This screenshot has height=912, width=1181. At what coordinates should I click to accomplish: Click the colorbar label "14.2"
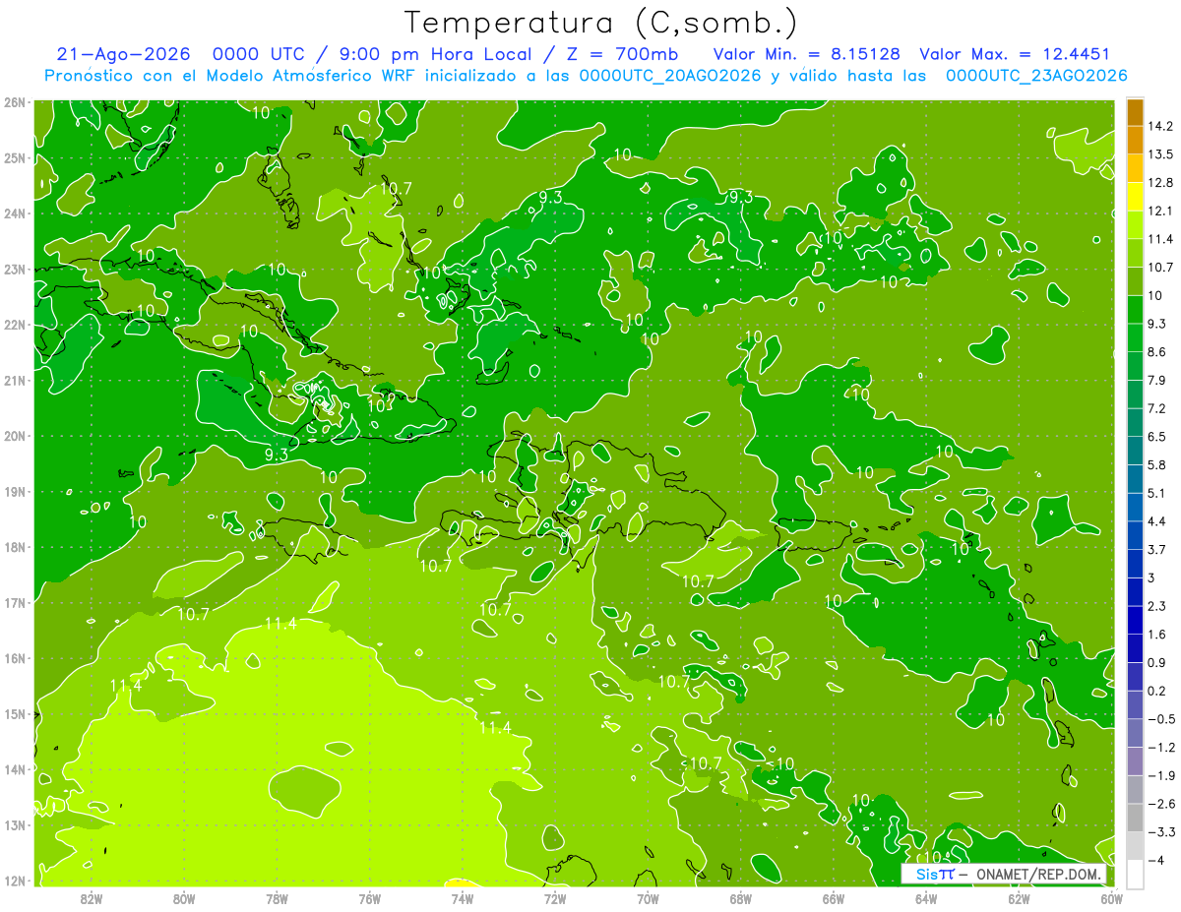tap(1159, 126)
